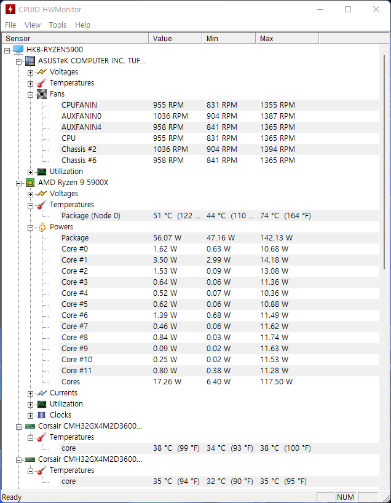The height and width of the screenshot is (503, 391).
Task: Click the Max column header
Action: [x=287, y=39]
